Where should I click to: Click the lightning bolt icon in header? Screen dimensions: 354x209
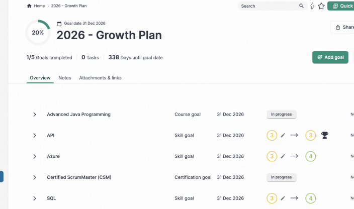[312, 6]
